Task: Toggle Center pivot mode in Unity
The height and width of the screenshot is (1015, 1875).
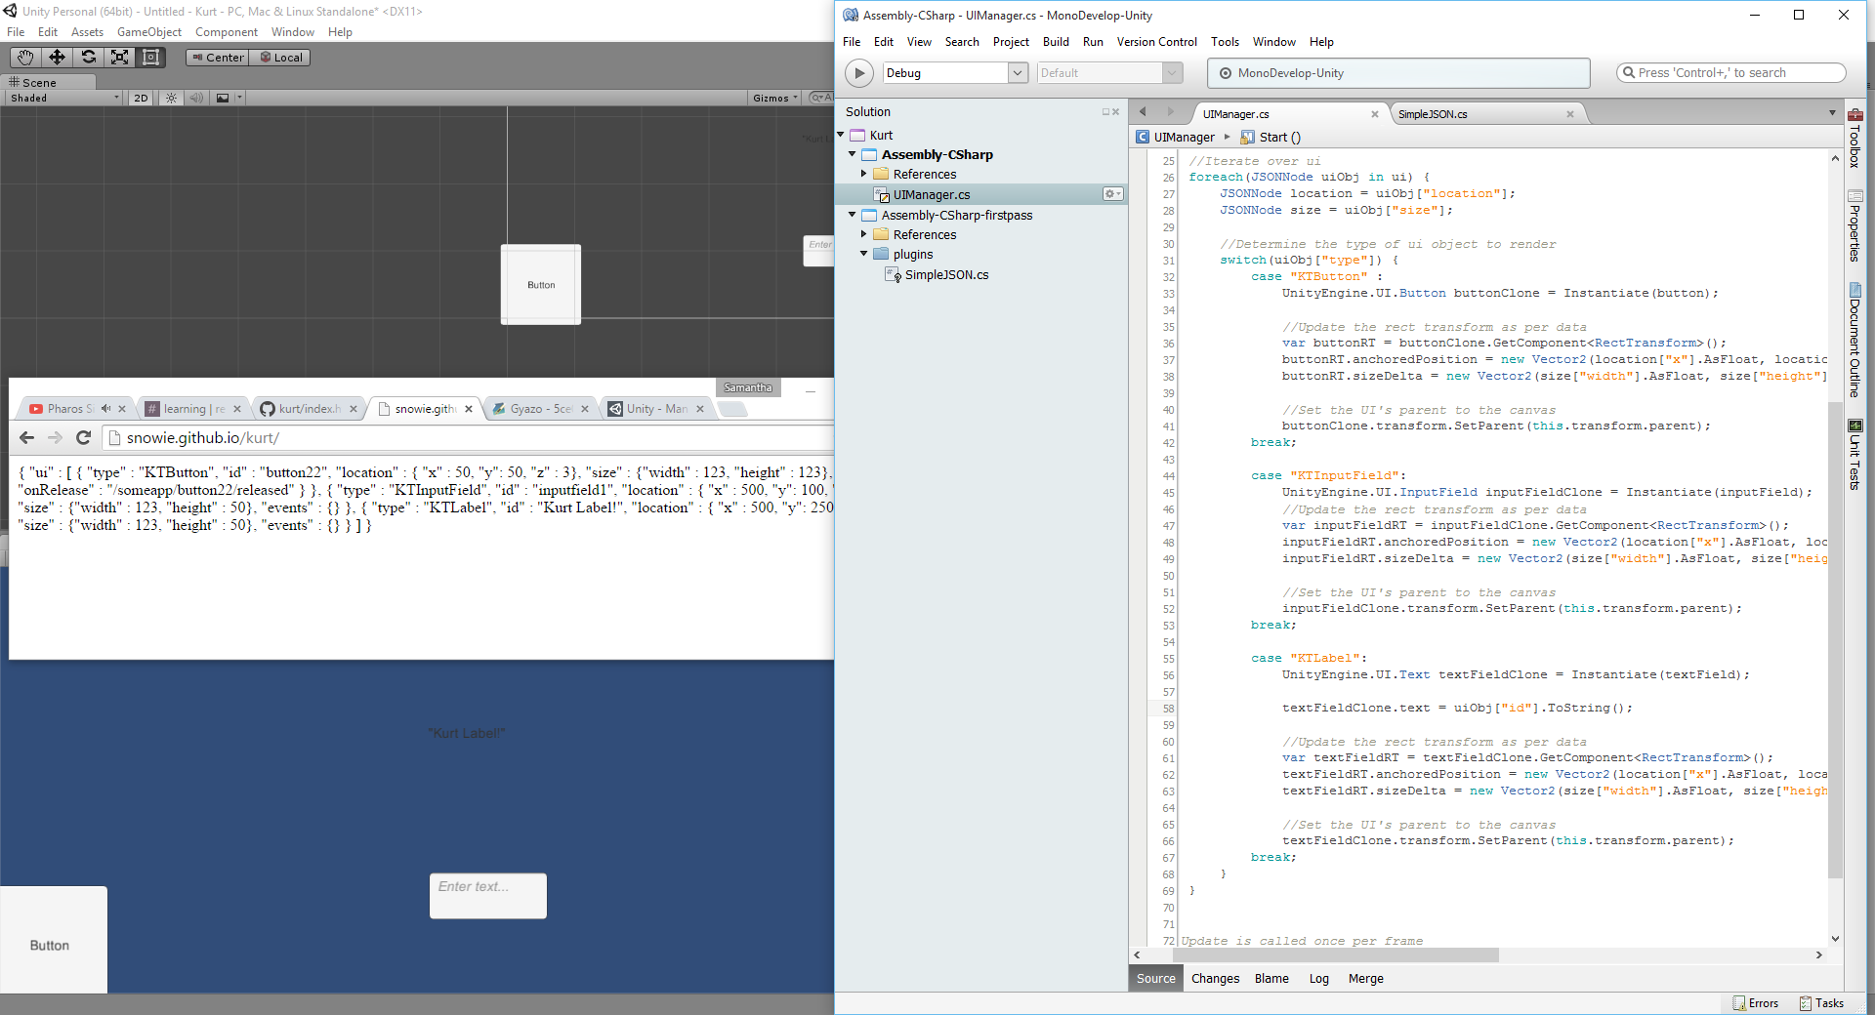Action: coord(217,58)
